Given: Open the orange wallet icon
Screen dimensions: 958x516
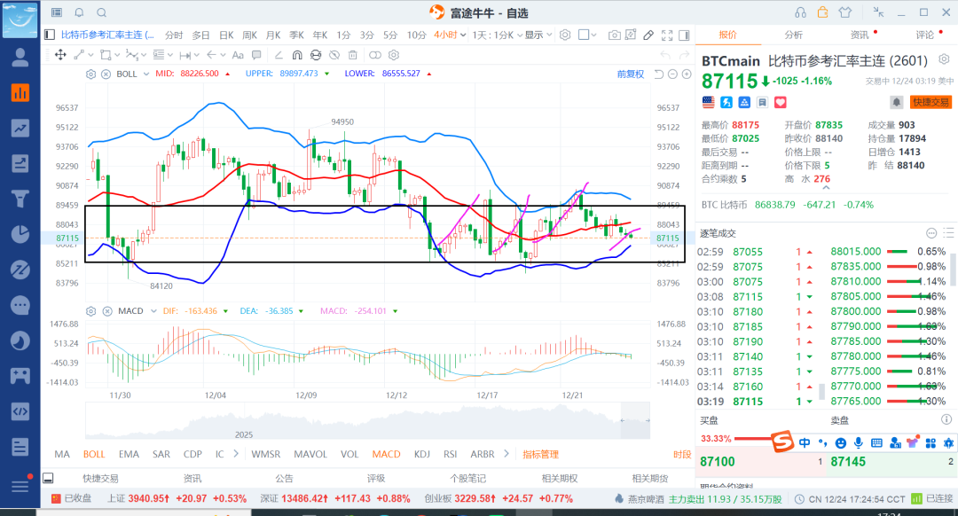Looking at the screenshot, I should [822, 12].
